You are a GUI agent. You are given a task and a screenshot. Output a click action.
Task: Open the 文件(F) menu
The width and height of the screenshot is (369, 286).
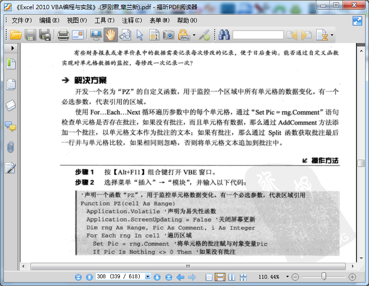tap(22, 21)
